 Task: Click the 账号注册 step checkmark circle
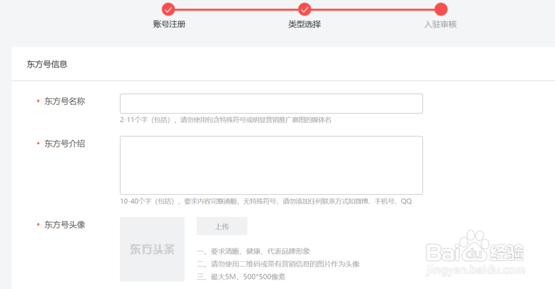click(169, 9)
